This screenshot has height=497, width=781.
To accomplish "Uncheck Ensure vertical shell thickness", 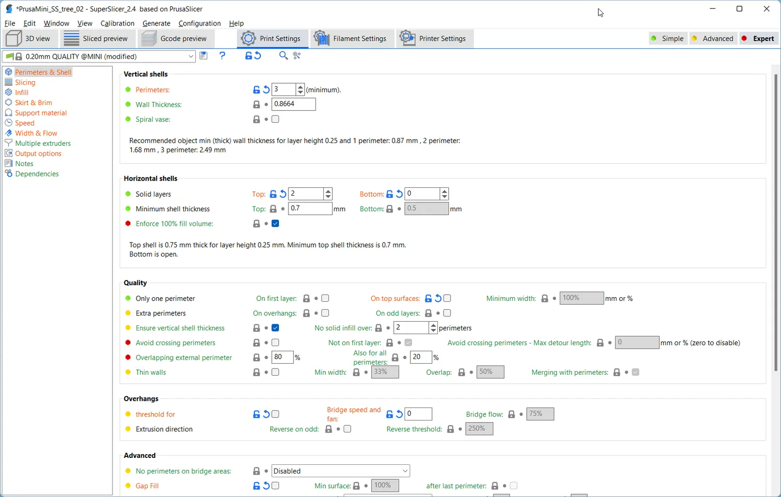I will point(275,328).
